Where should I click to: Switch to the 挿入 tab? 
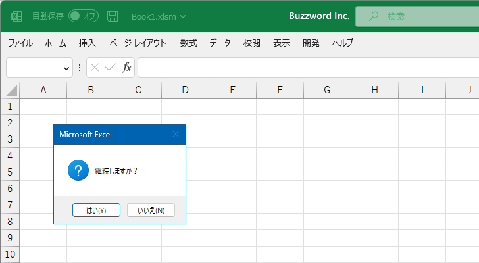[x=87, y=43]
